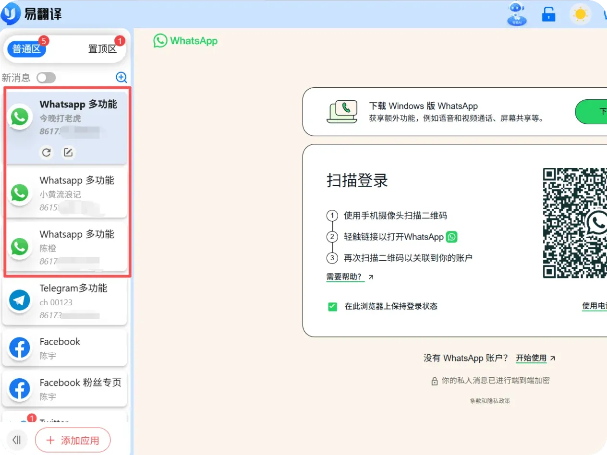Switch to the 置顶区 tab
Screen dimensions: 607x455
pos(102,48)
